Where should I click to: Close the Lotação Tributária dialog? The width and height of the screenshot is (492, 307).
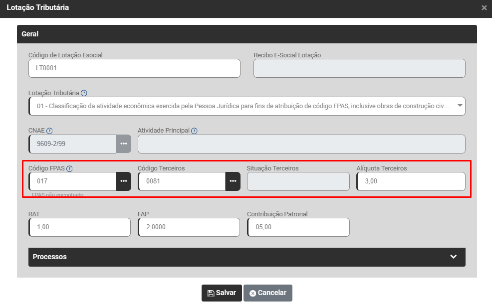point(484,8)
